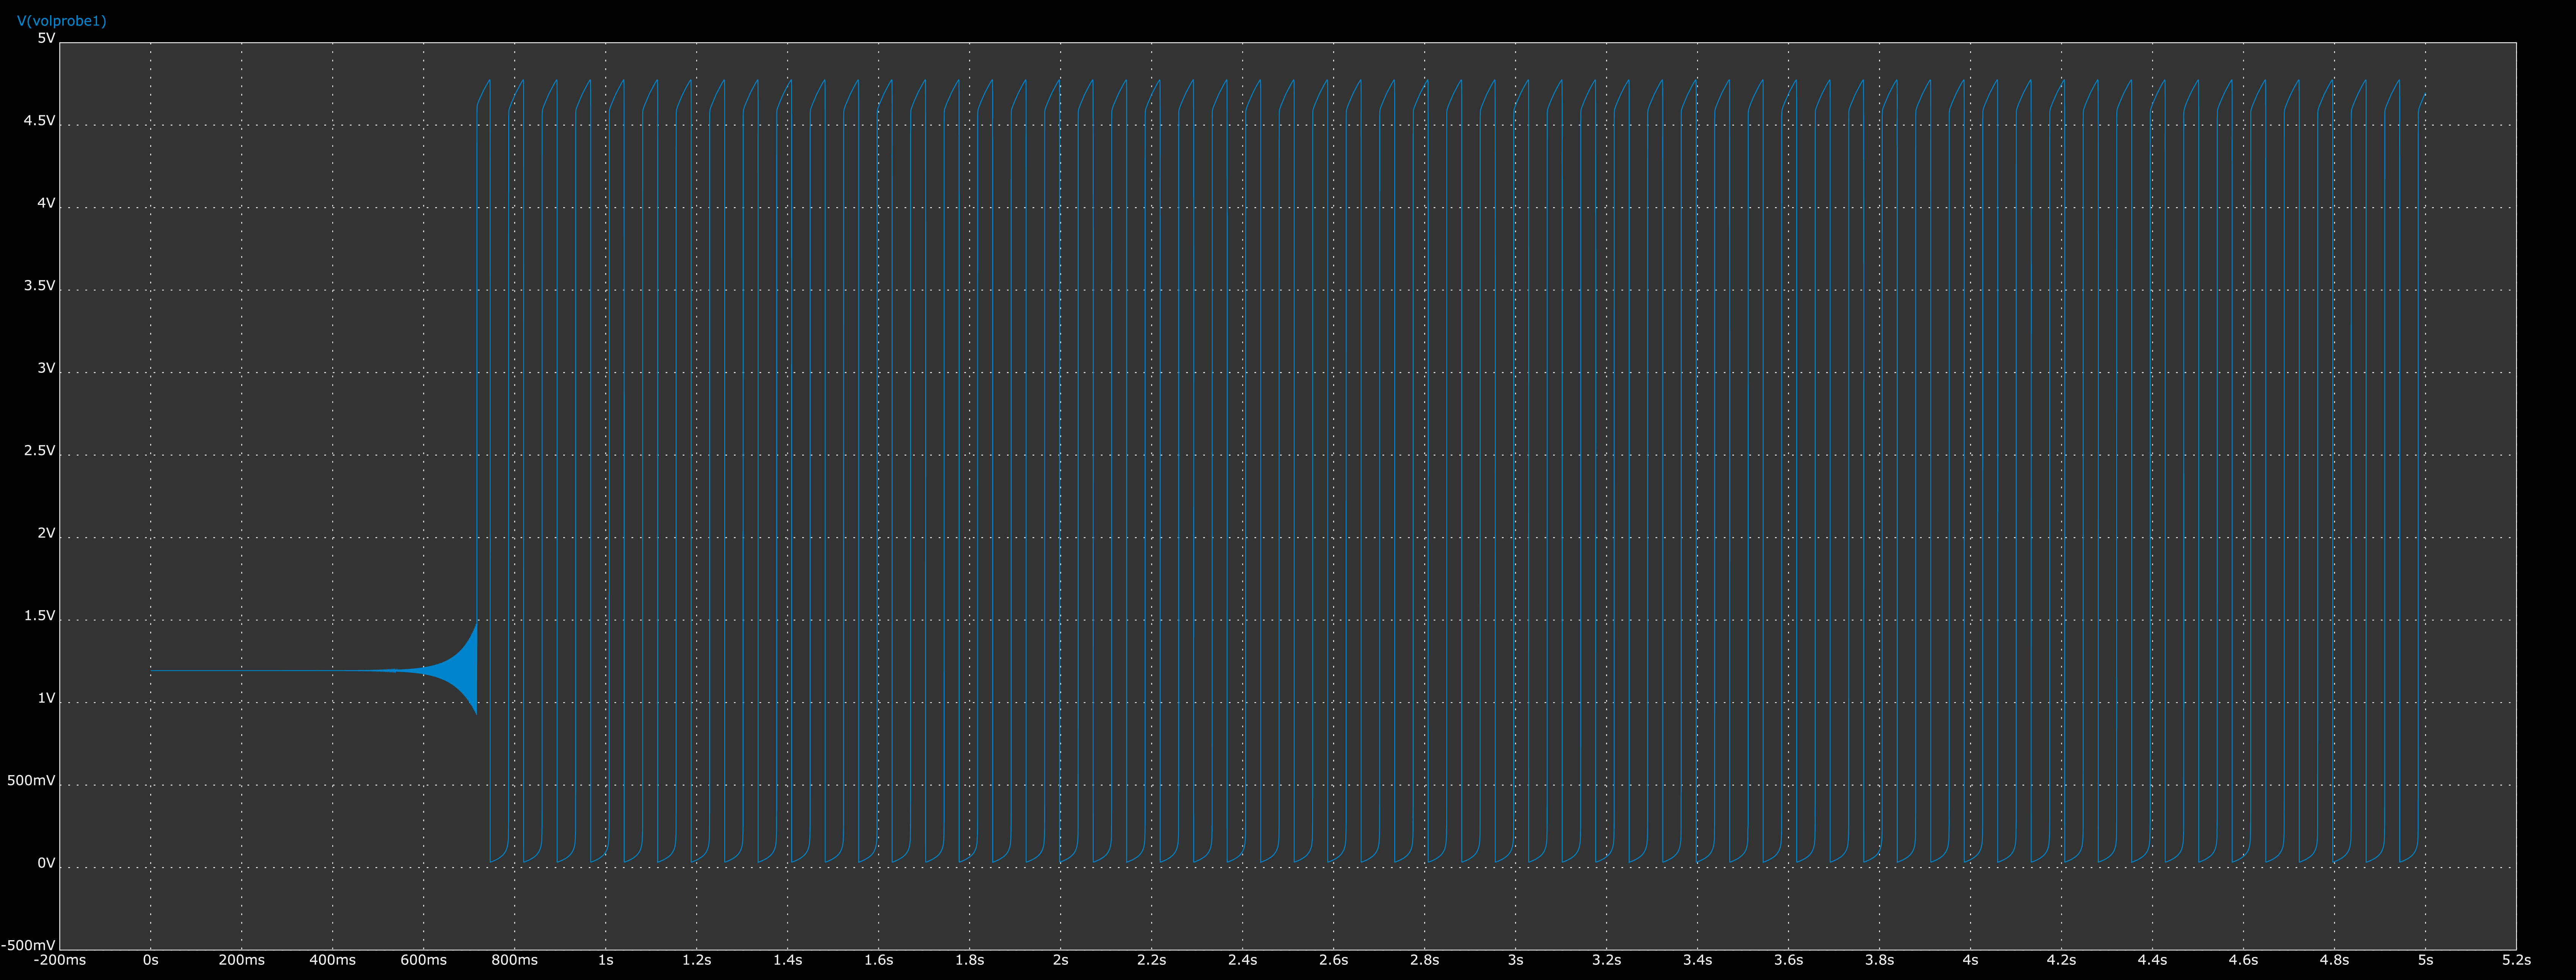Click the 0s time axis label
2576x980 pixels.
[x=151, y=960]
